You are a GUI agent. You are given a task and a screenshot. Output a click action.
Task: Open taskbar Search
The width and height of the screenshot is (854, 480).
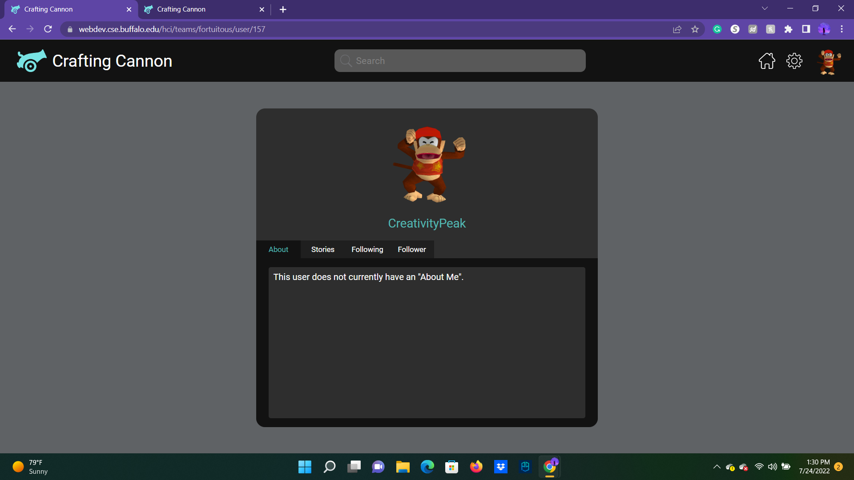coord(329,467)
